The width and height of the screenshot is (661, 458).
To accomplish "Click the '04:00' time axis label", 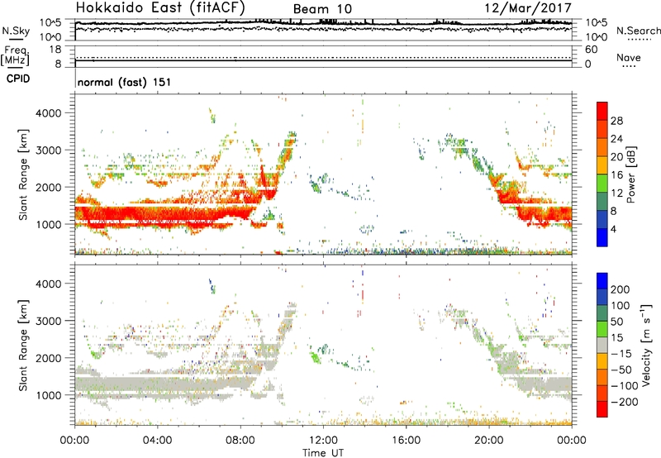I will tap(157, 441).
